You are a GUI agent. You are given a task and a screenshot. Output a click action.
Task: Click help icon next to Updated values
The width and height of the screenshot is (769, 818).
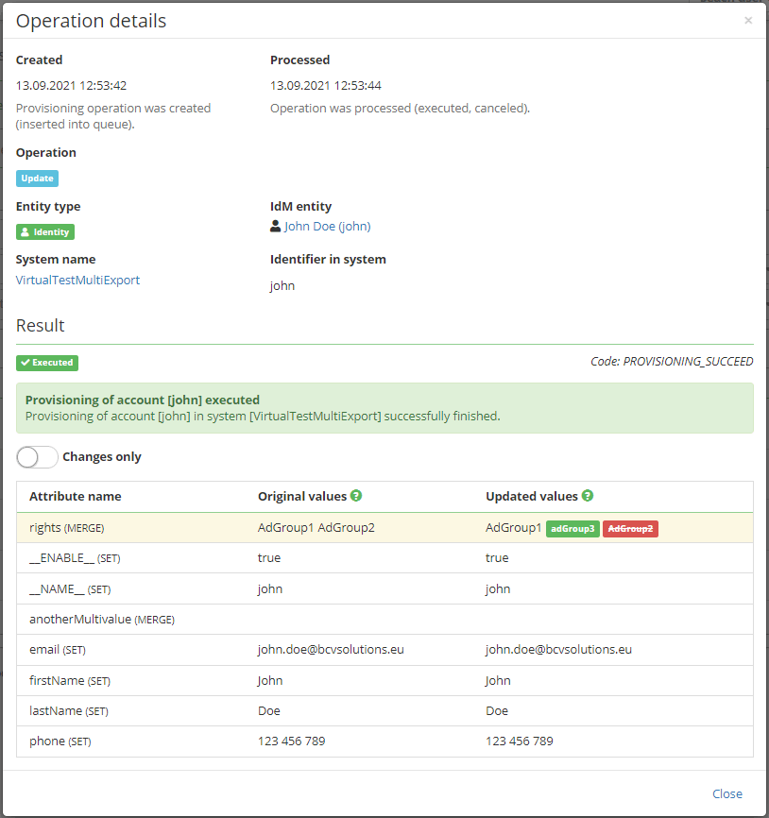(588, 496)
